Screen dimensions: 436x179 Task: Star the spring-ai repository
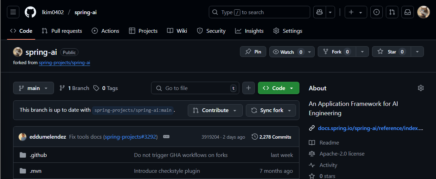click(391, 52)
